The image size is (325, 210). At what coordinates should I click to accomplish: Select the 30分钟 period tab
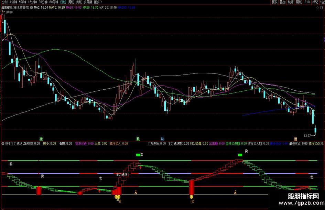(x=43, y=2)
